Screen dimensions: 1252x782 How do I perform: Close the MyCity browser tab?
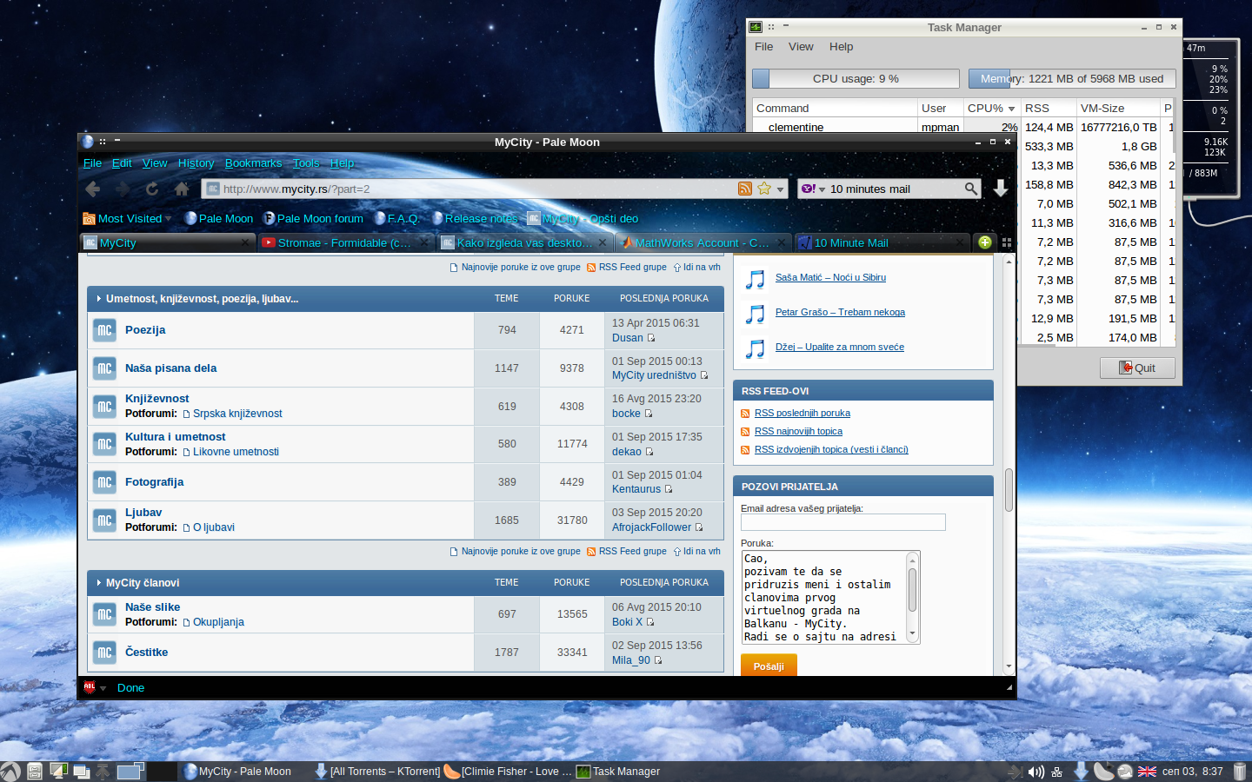244,242
